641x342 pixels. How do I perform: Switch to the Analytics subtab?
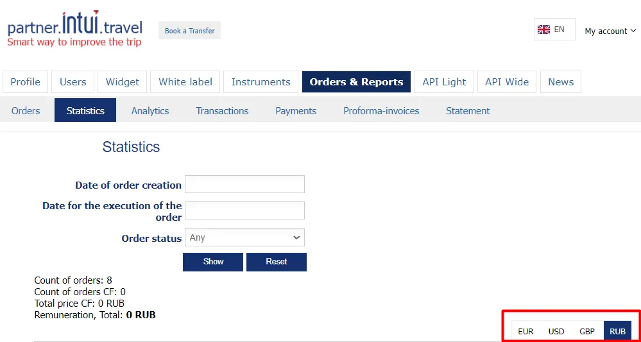(150, 110)
